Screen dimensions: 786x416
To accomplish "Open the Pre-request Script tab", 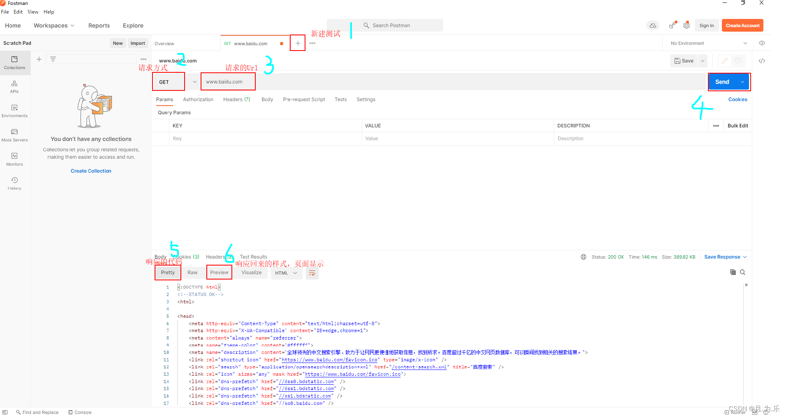I will [304, 99].
